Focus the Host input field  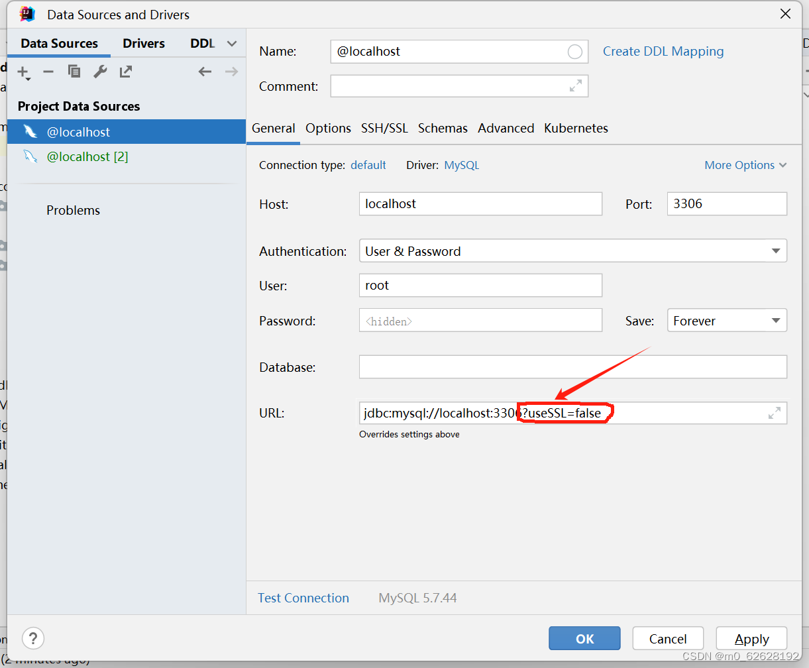click(x=480, y=203)
